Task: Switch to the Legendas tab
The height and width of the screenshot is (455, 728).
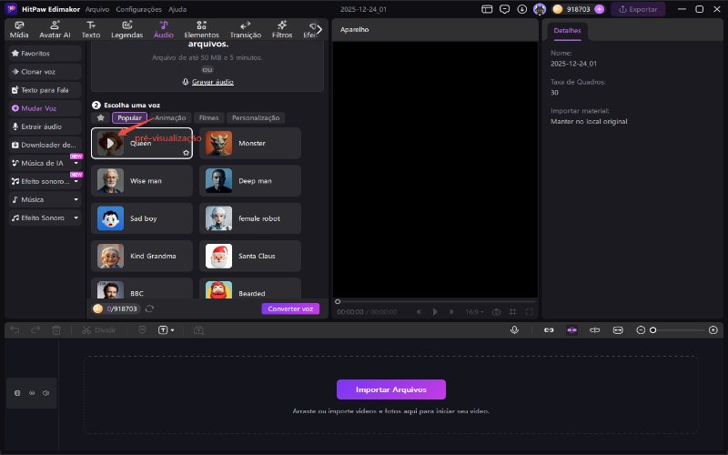Action: point(126,30)
